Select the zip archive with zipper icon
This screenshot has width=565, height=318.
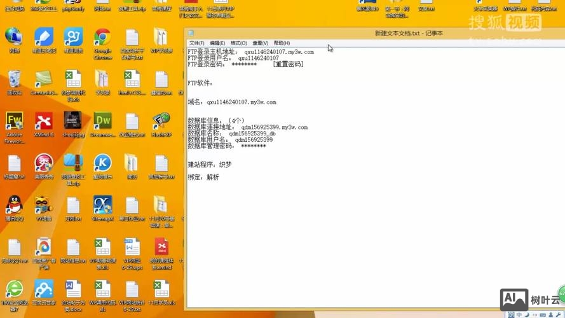click(x=73, y=169)
